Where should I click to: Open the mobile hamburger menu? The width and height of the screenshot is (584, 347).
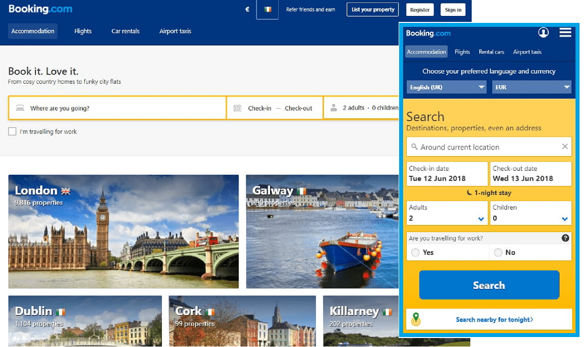point(565,32)
